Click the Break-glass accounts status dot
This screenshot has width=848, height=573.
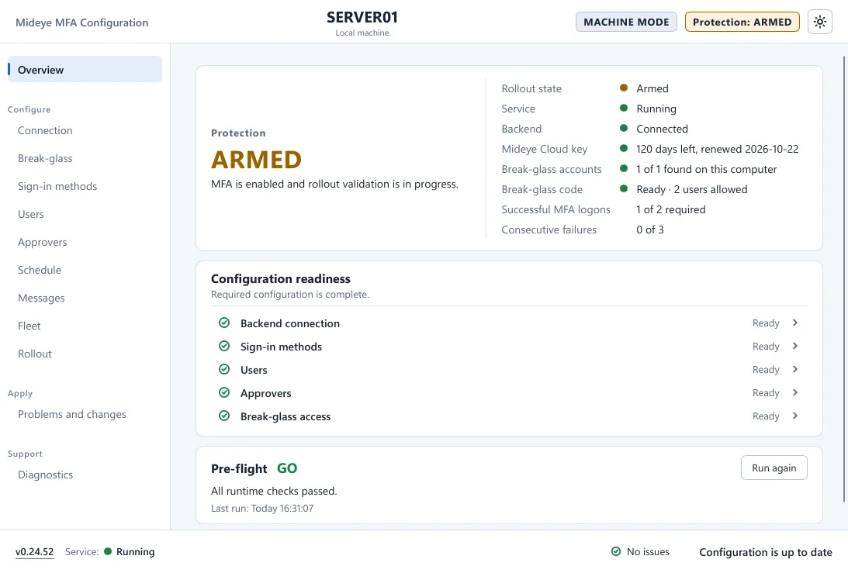pos(624,169)
